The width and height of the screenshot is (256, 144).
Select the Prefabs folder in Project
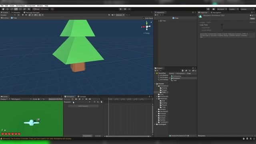pos(162,114)
